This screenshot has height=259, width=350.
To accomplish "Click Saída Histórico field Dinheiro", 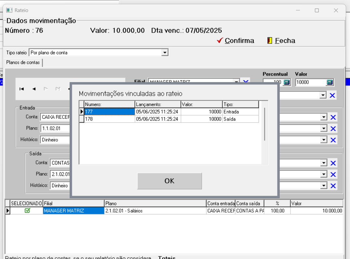I will (60, 186).
